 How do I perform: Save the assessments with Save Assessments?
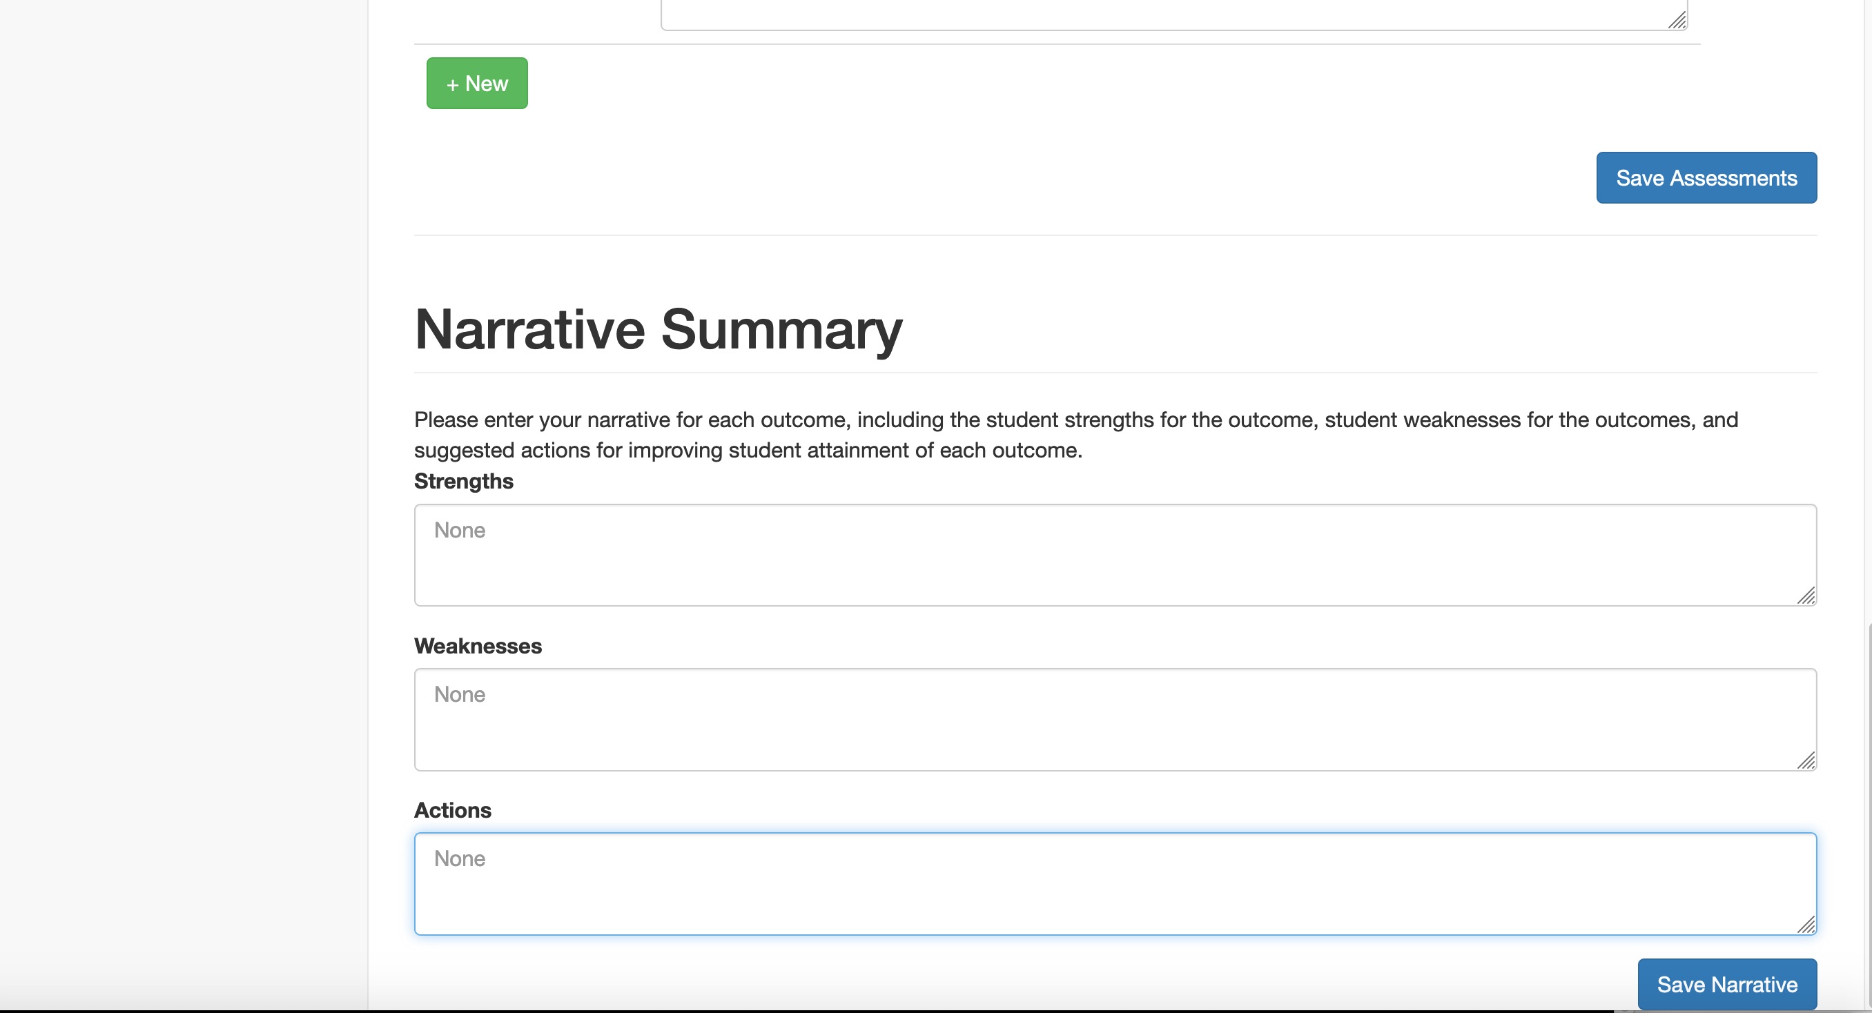pos(1706,178)
